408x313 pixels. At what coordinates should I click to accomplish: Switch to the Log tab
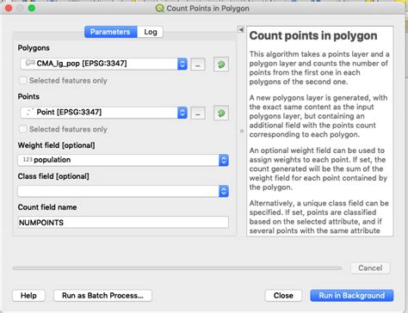tap(151, 32)
